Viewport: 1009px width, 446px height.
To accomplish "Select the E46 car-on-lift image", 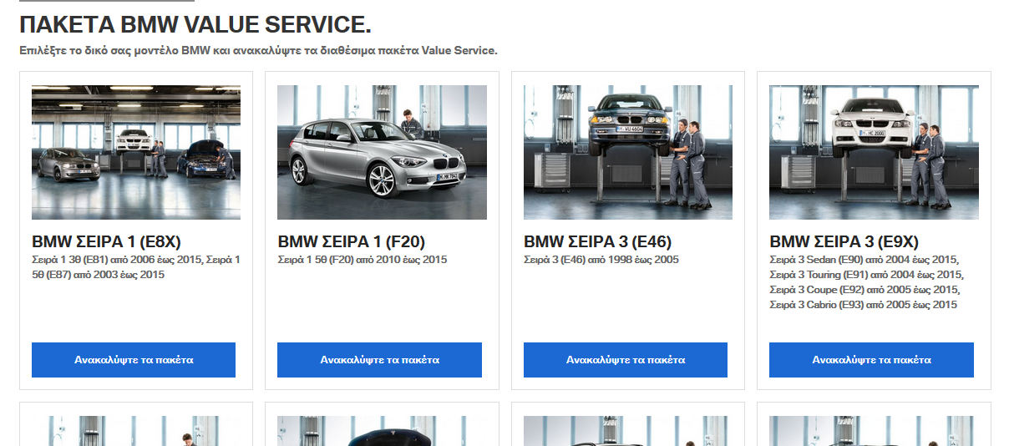I will [628, 152].
